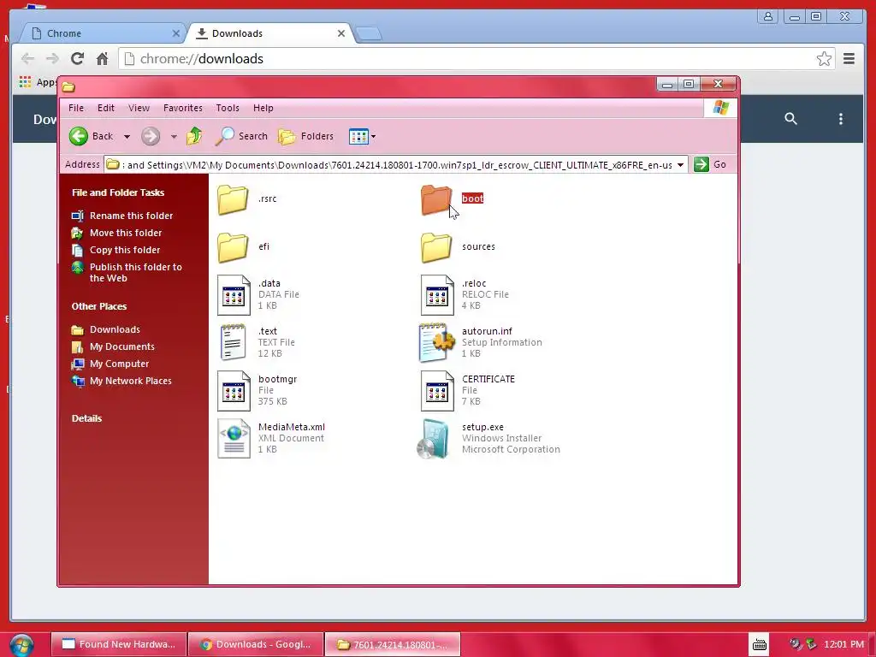
Task: Select the autorun.inf setup icon
Action: 436,342
